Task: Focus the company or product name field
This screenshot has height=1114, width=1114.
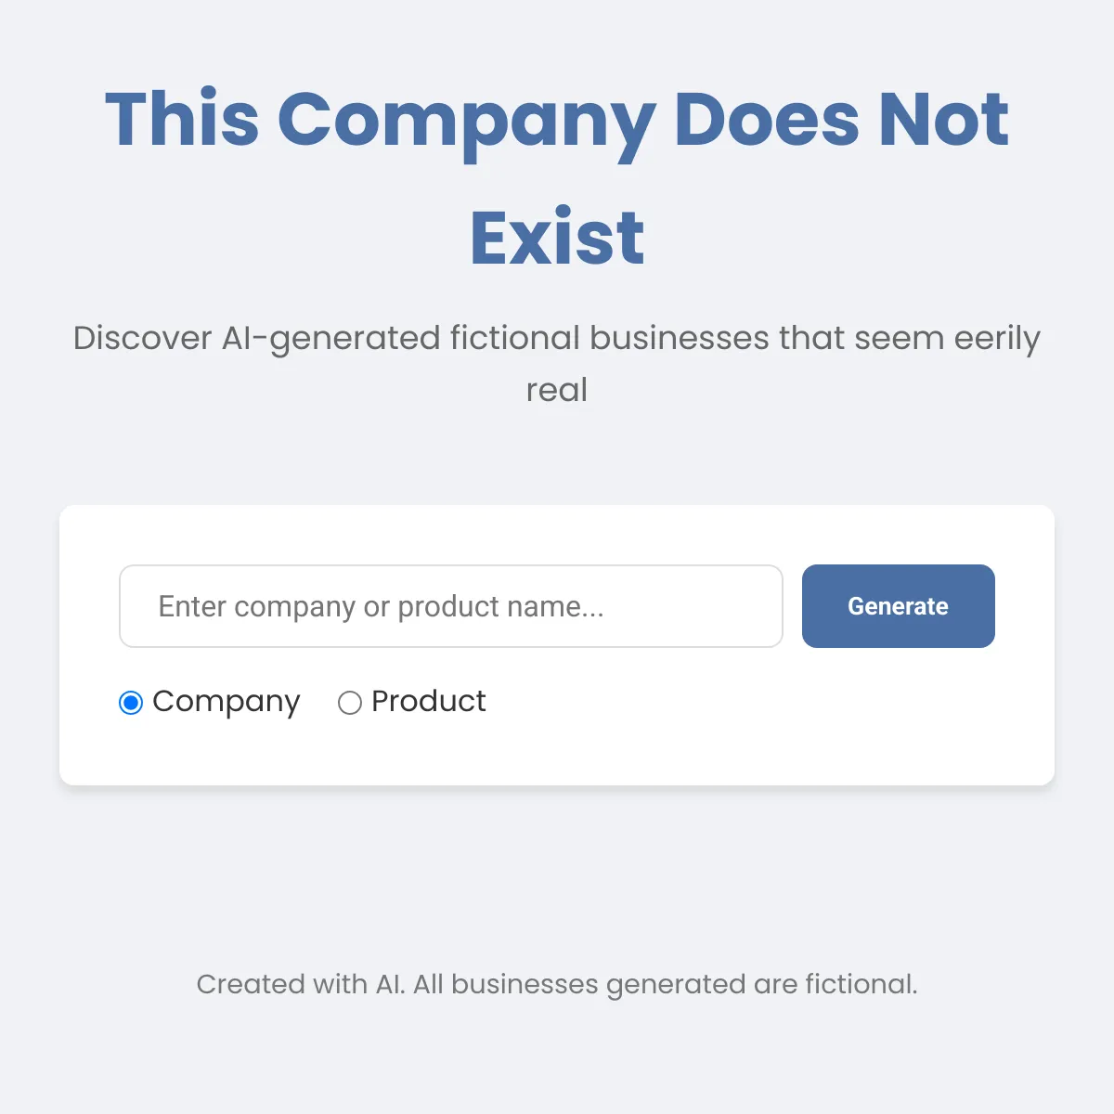Action: (x=451, y=606)
